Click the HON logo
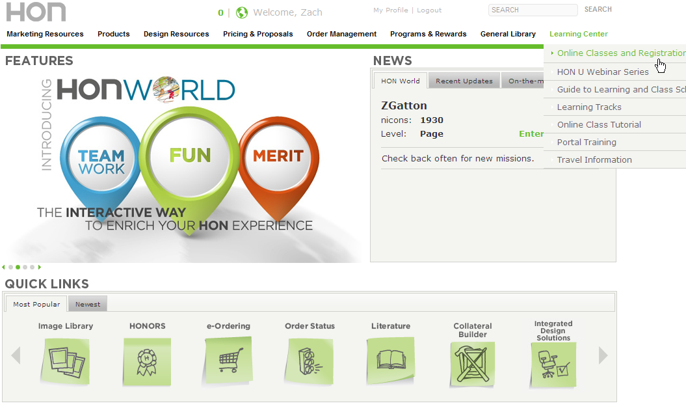This screenshot has height=412, width=686. click(x=36, y=12)
